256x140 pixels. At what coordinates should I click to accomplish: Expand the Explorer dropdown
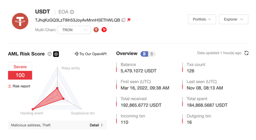pos(234,19)
